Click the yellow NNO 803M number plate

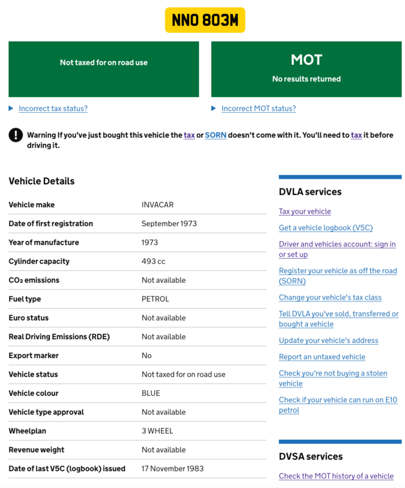(205, 20)
